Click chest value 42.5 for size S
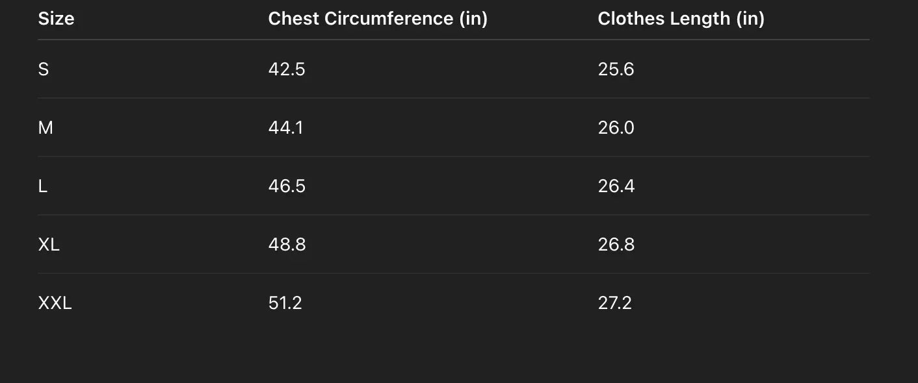 287,69
